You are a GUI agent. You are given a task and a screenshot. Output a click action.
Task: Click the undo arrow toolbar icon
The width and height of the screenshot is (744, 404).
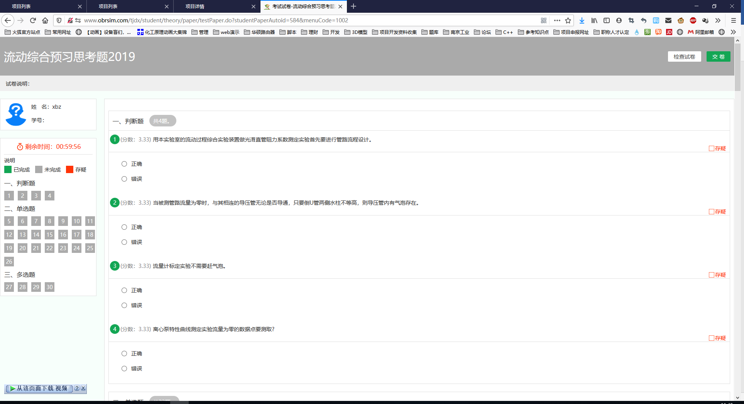pos(644,20)
